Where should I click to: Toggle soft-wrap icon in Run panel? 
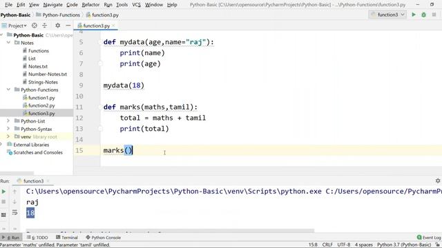tap(15, 213)
